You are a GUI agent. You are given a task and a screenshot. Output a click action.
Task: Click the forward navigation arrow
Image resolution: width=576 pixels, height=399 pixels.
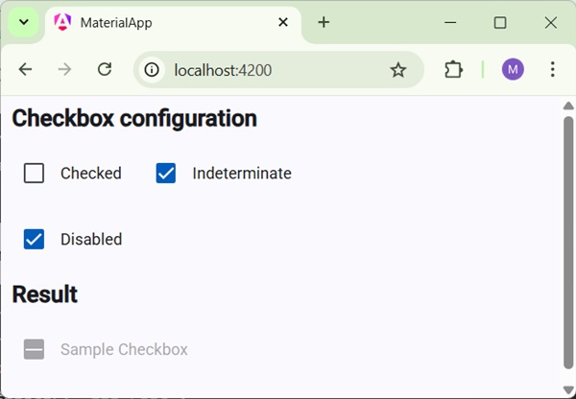pos(65,69)
